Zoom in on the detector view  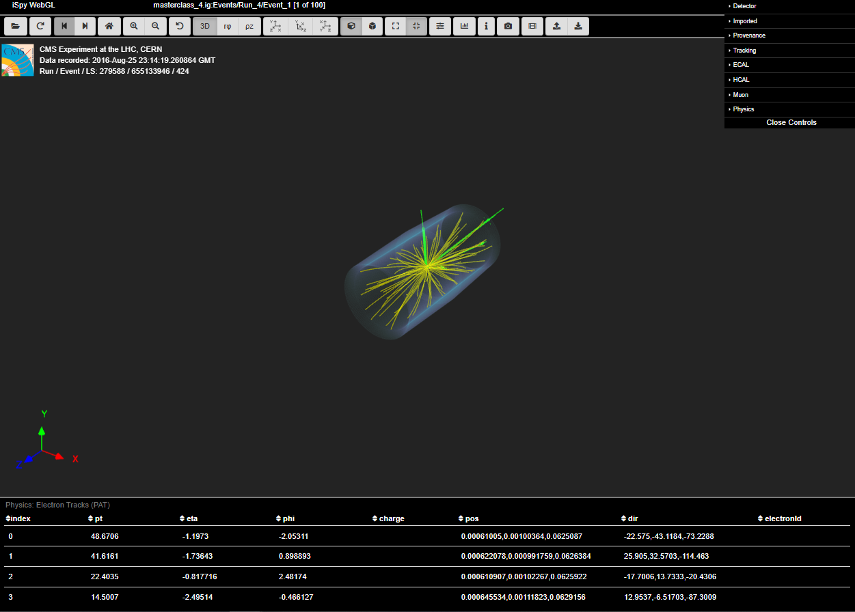click(x=134, y=26)
